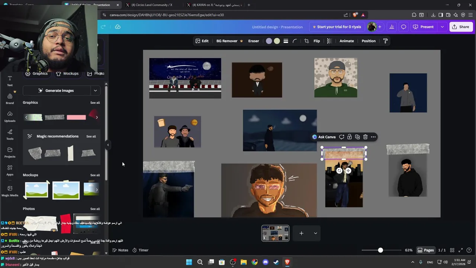Click See all next to Magic recommendations
This screenshot has height=268, width=476.
[x=91, y=137]
